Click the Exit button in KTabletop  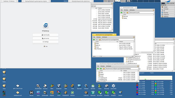click(46, 46)
